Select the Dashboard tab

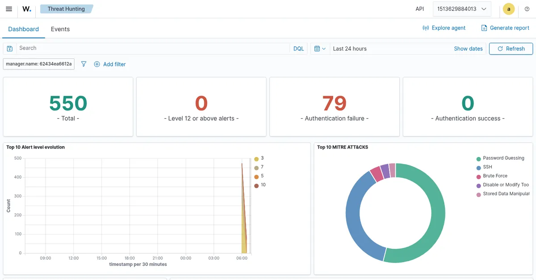24,29
